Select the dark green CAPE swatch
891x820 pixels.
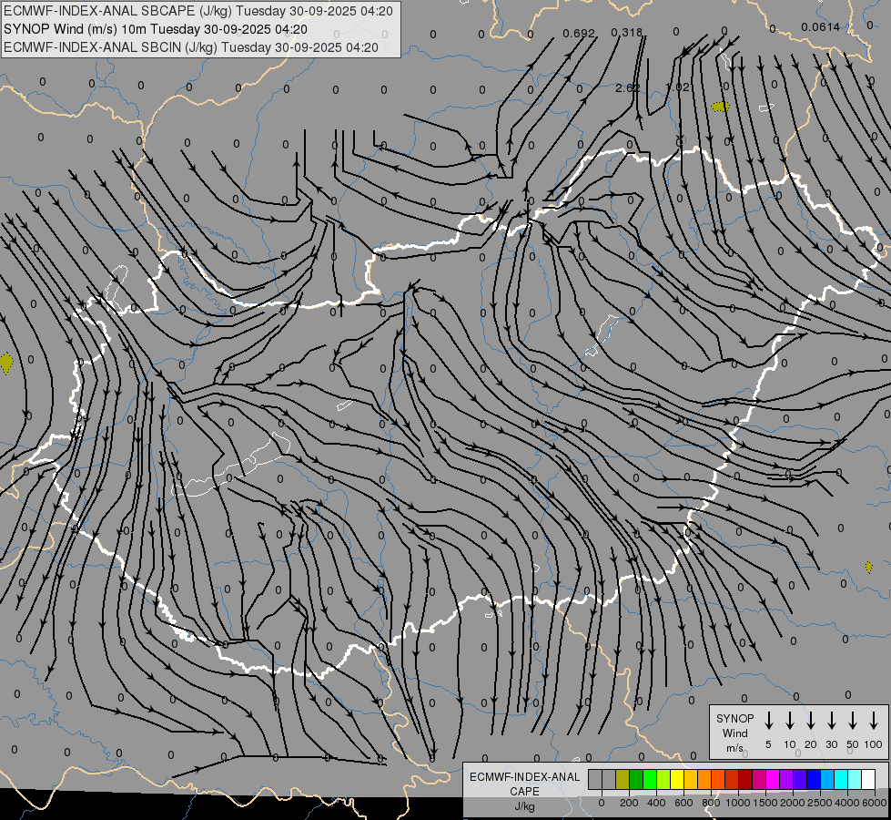click(x=636, y=779)
